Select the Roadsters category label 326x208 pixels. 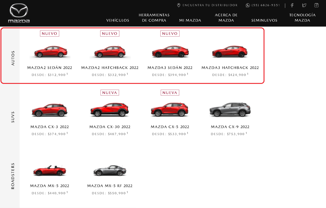coord(13,176)
